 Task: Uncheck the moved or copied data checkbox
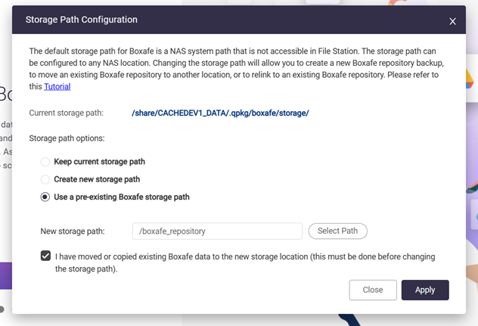tap(46, 256)
